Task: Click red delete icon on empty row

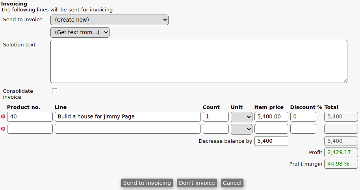Action: [4, 129]
